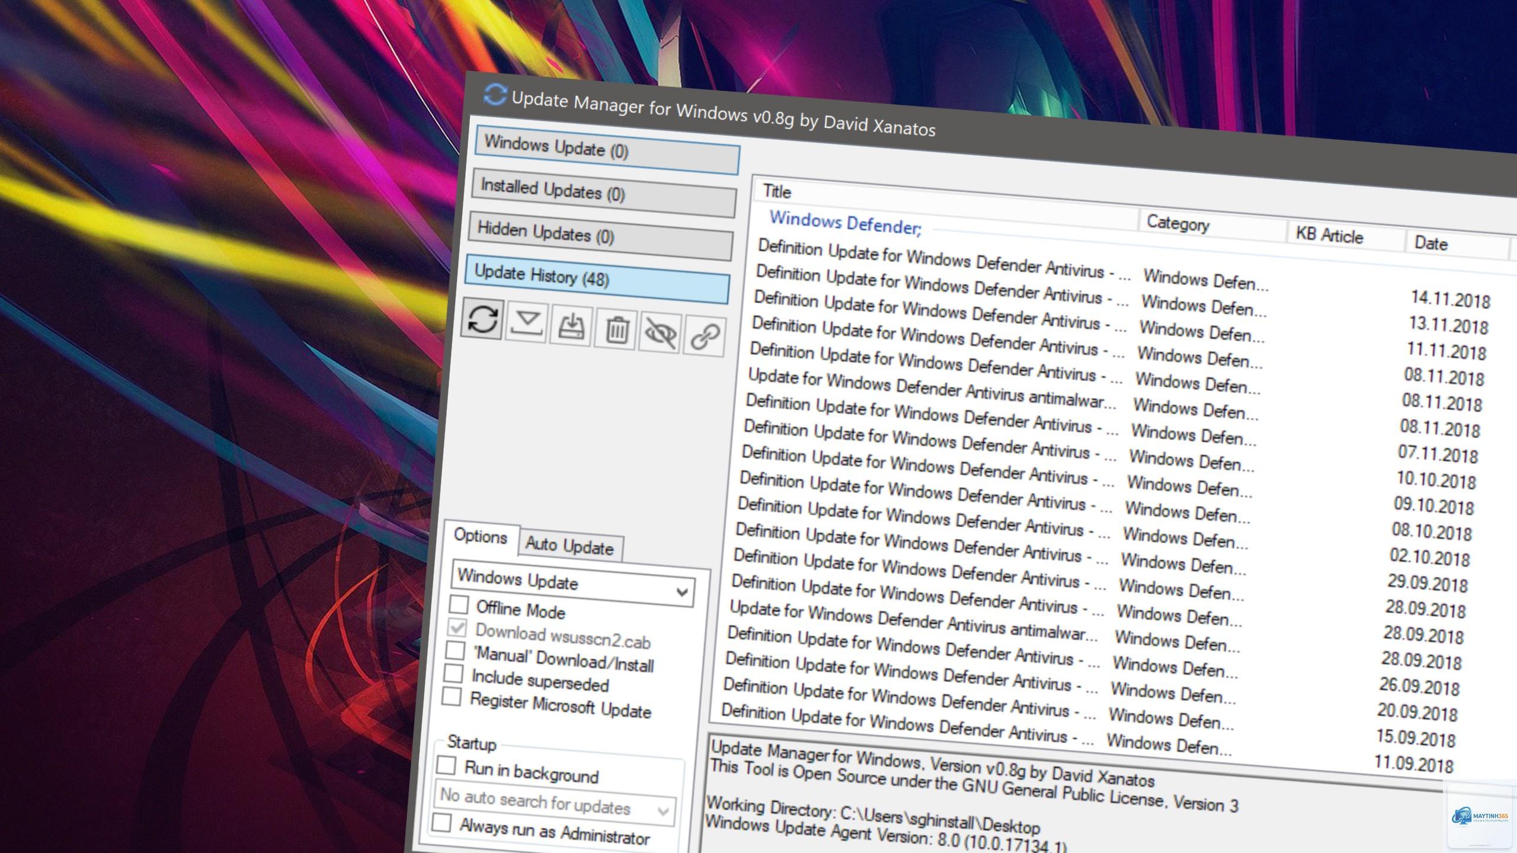Screen dimensions: 1517x853
Task: Toggle the Download wsusscn2.cab checkbox
Action: (457, 627)
